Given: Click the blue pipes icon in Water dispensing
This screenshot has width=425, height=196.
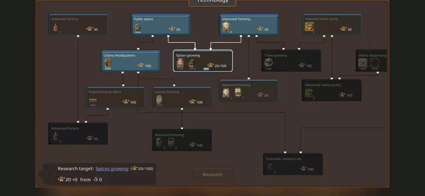Looking at the screenshot, I should tap(363, 63).
